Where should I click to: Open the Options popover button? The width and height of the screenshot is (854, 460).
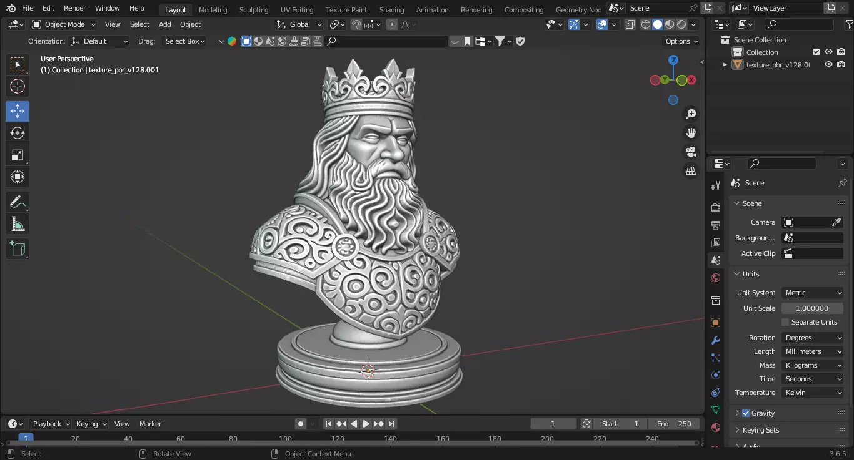pos(681,41)
